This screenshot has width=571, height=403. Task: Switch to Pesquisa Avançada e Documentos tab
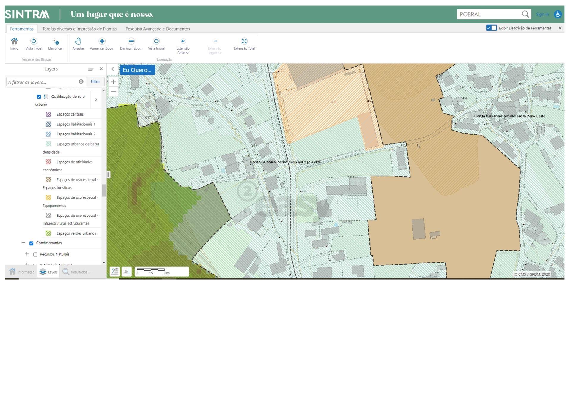158,29
